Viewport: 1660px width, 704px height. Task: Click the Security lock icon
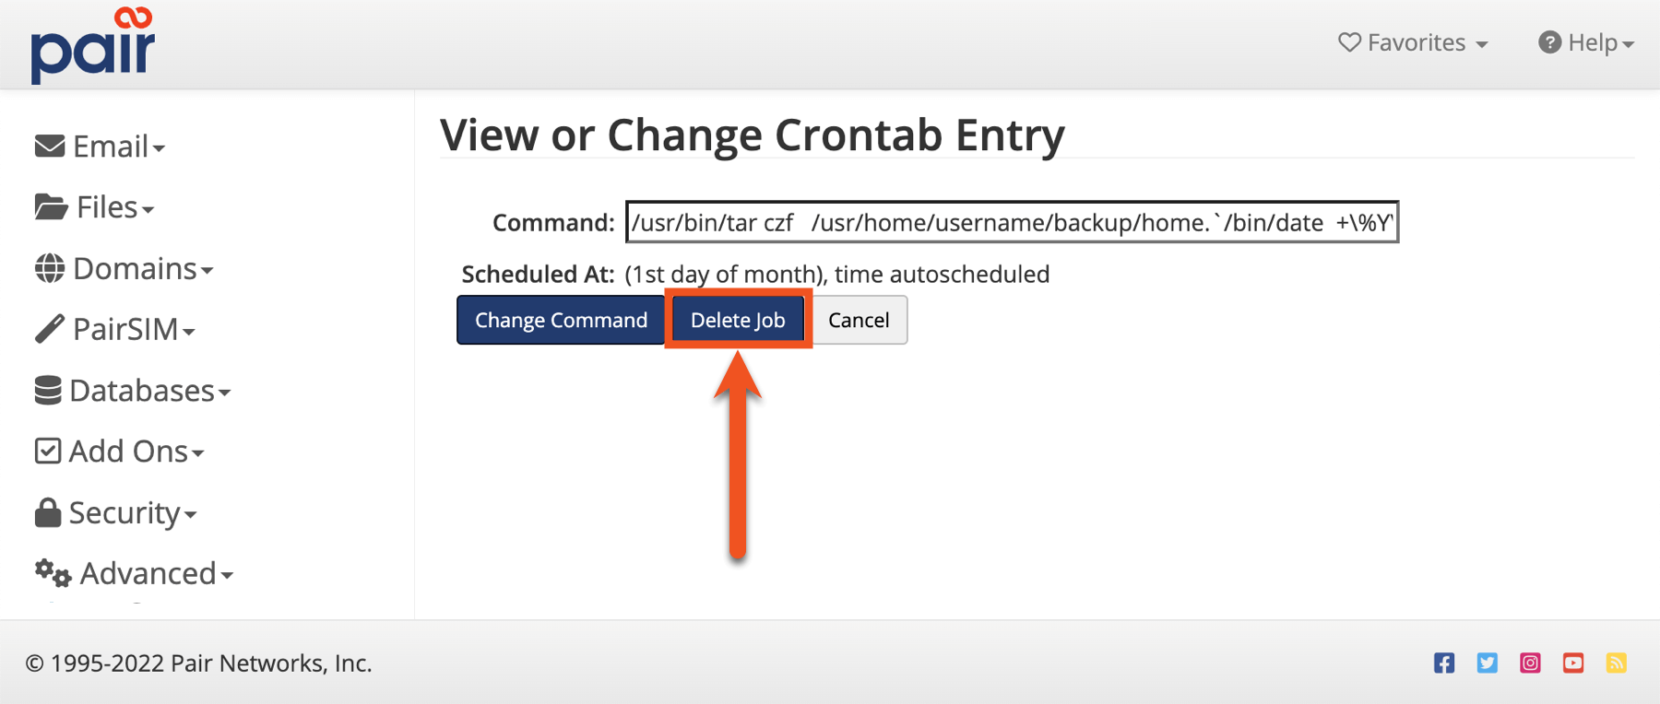pyautogui.click(x=48, y=512)
